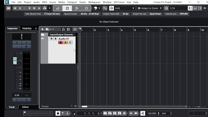Open the Studio menu
This screenshot has height=117, width=208.
(83, 2)
